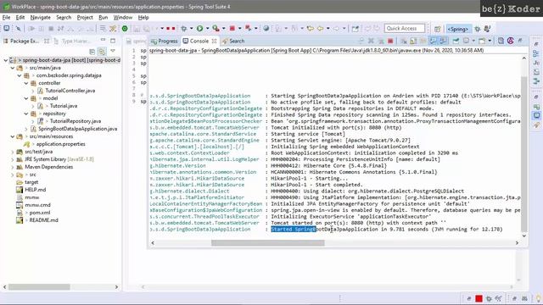Terminate the process from the console toolbar
543x305 pixels.
pyautogui.click(x=390, y=41)
